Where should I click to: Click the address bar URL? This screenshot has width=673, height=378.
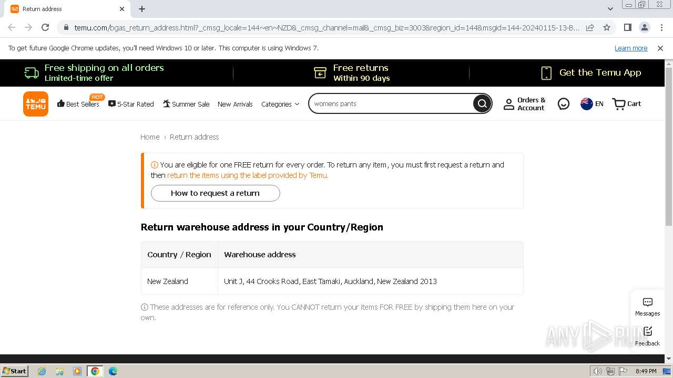326,28
